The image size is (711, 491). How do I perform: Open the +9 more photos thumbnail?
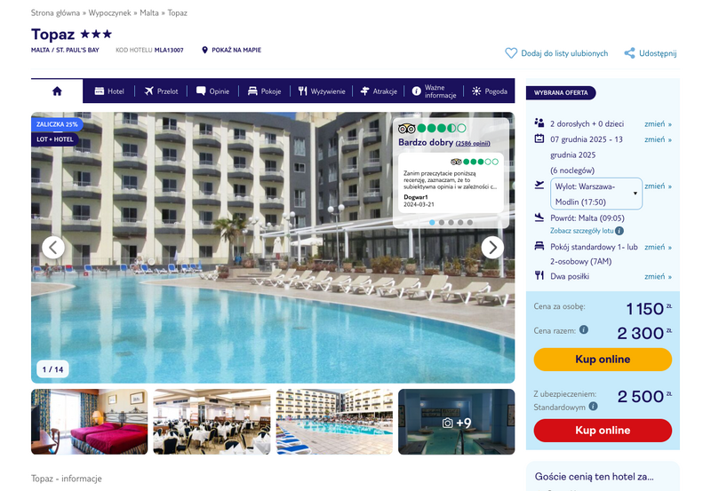point(457,422)
